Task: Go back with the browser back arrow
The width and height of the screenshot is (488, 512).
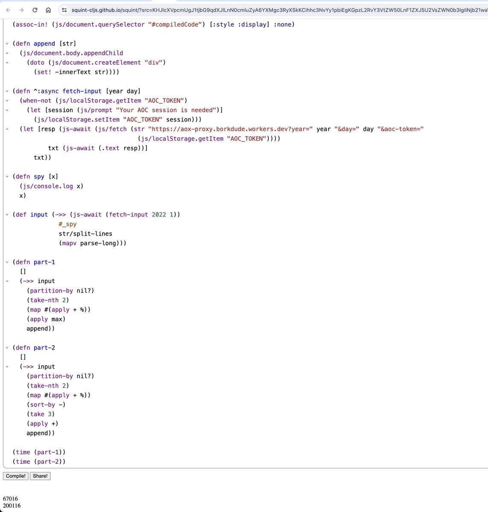Action: 8,10
